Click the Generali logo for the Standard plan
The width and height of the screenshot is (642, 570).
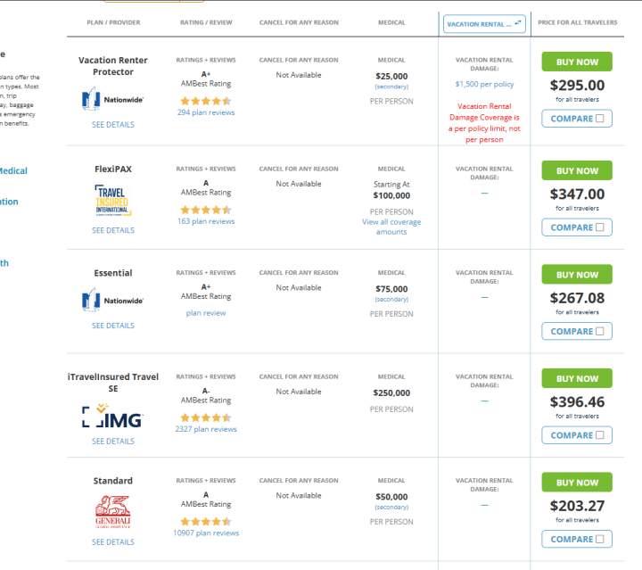click(x=112, y=512)
